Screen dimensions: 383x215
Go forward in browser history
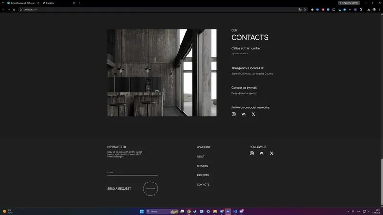(9, 9)
